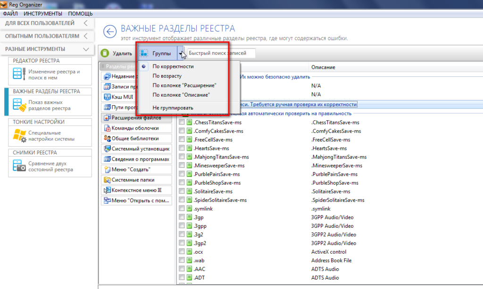Tick the checkbox next to .symlink
The width and height of the screenshot is (483, 289).
[182, 209]
